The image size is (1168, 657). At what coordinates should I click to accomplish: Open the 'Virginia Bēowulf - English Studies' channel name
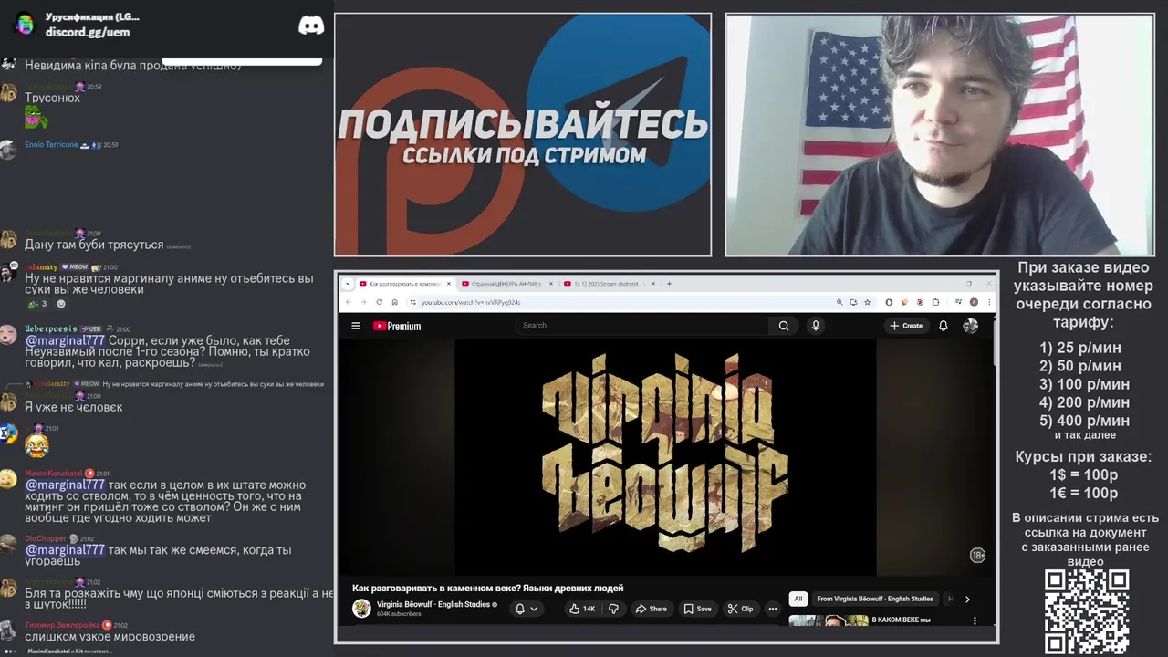tap(433, 604)
